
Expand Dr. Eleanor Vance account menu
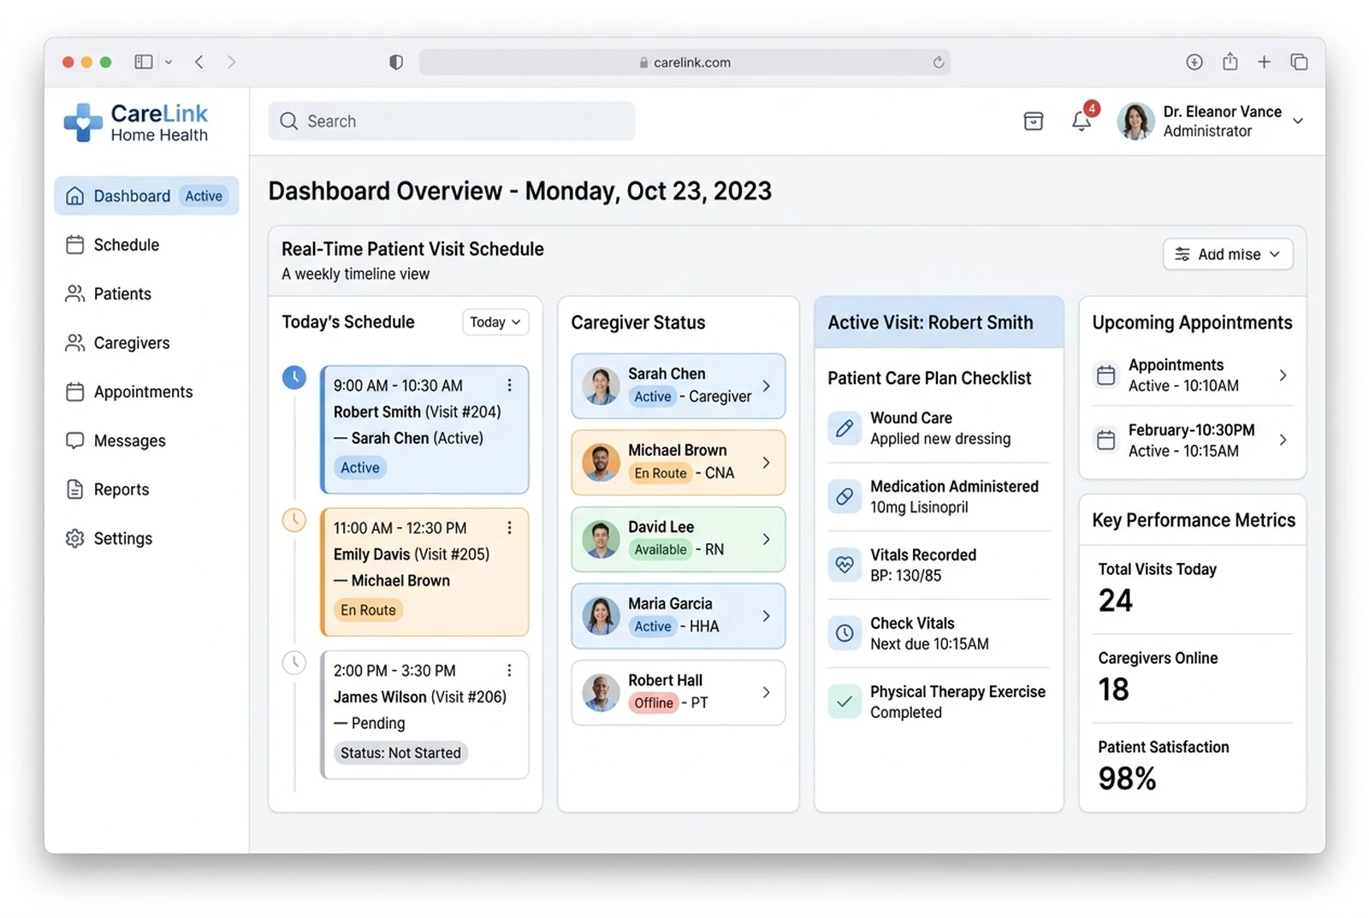point(1298,121)
